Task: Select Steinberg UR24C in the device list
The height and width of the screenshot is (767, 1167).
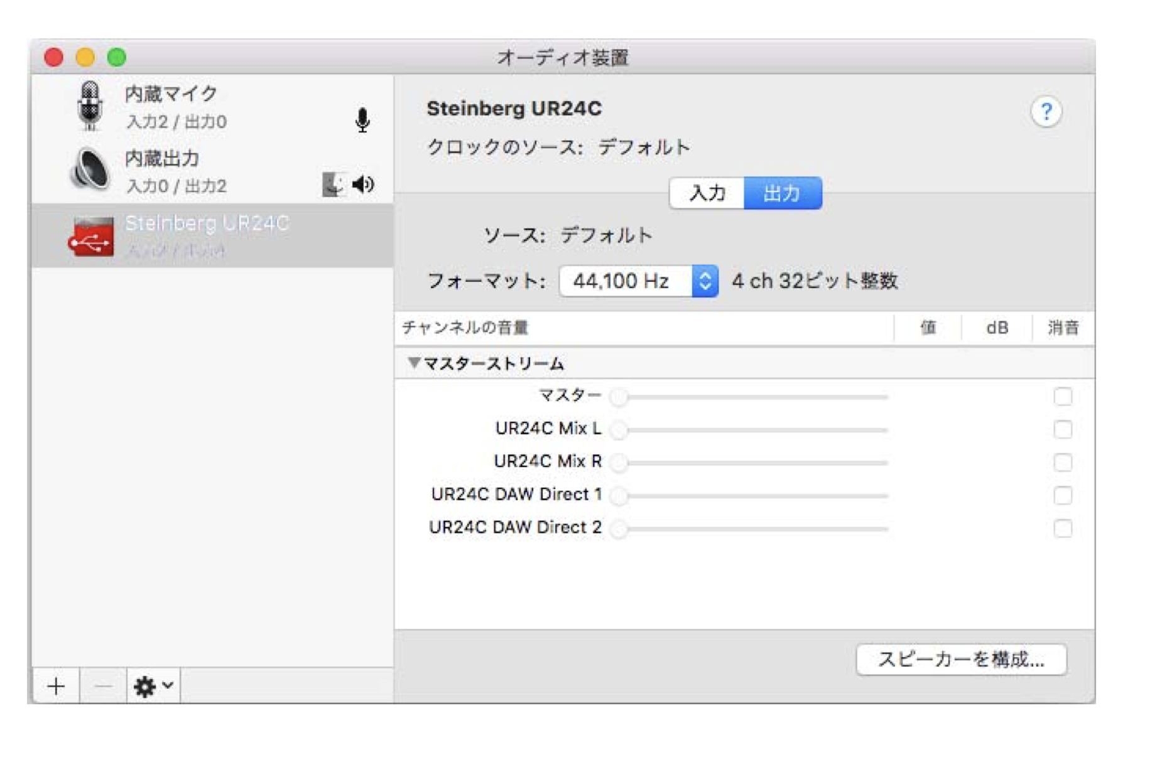Action: point(212,236)
